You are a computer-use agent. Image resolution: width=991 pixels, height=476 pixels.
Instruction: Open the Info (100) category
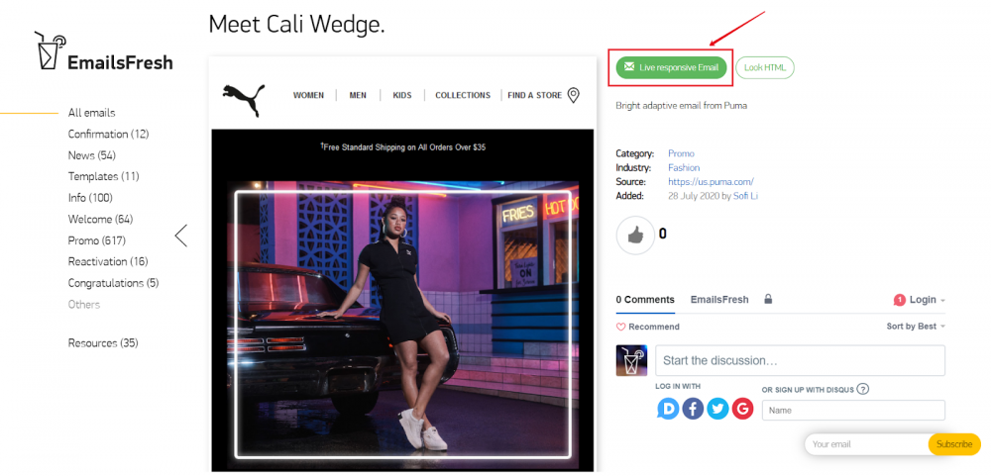[90, 198]
